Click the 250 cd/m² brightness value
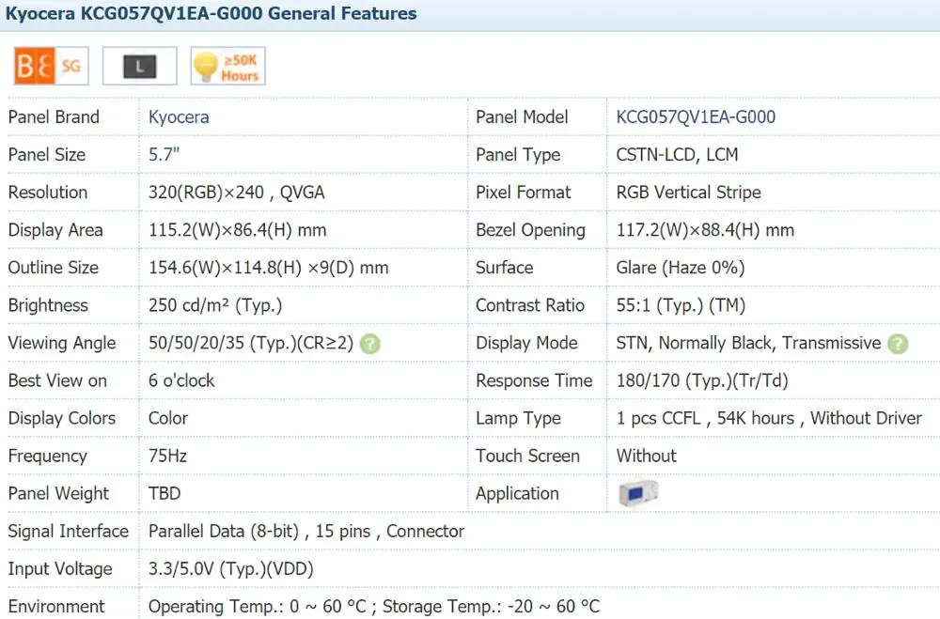This screenshot has height=619, width=940. 215,305
